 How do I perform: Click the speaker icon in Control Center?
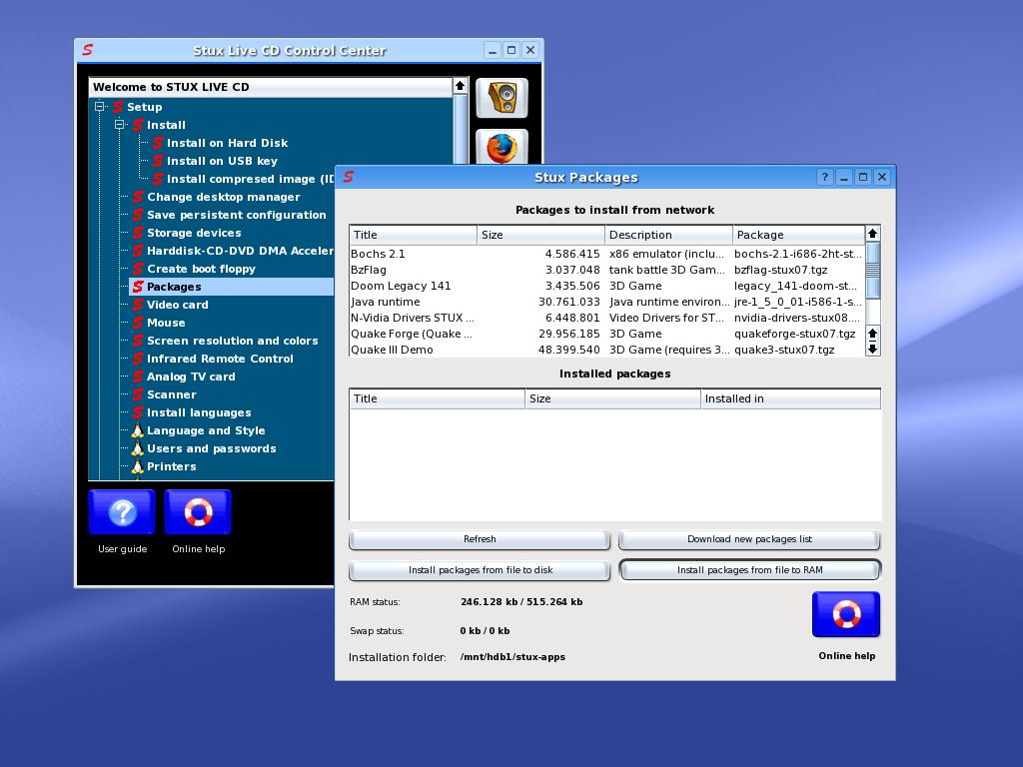pyautogui.click(x=502, y=98)
